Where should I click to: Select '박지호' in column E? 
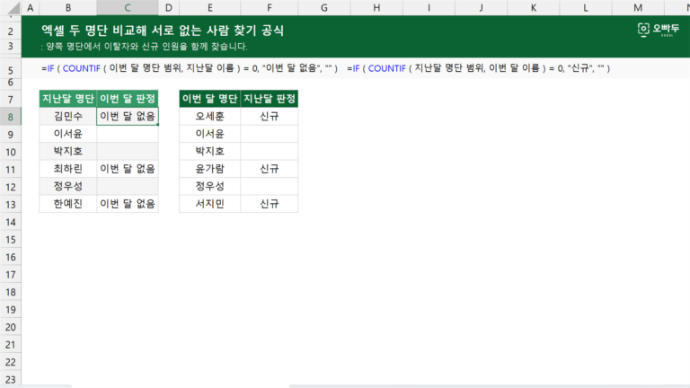210,151
